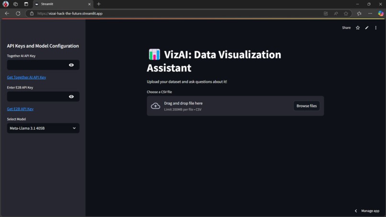Open the workspaces icon
The image size is (386, 217).
15,4
